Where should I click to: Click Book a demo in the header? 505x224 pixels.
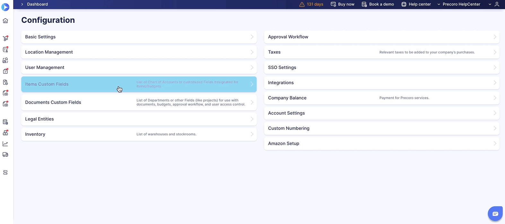coord(378,4)
